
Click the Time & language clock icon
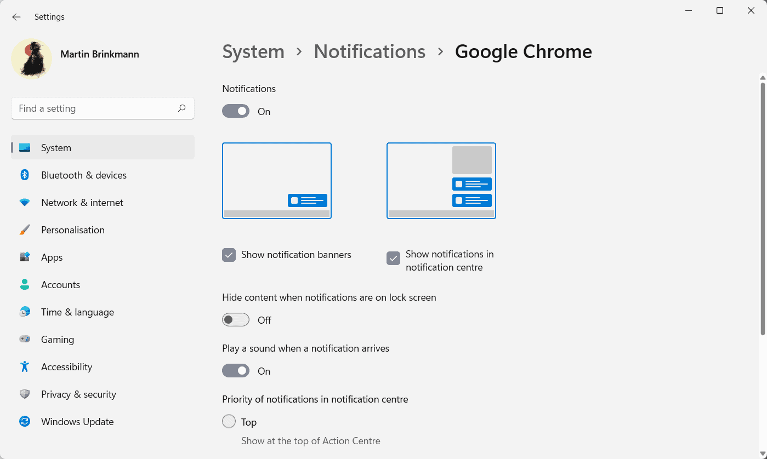(25, 312)
